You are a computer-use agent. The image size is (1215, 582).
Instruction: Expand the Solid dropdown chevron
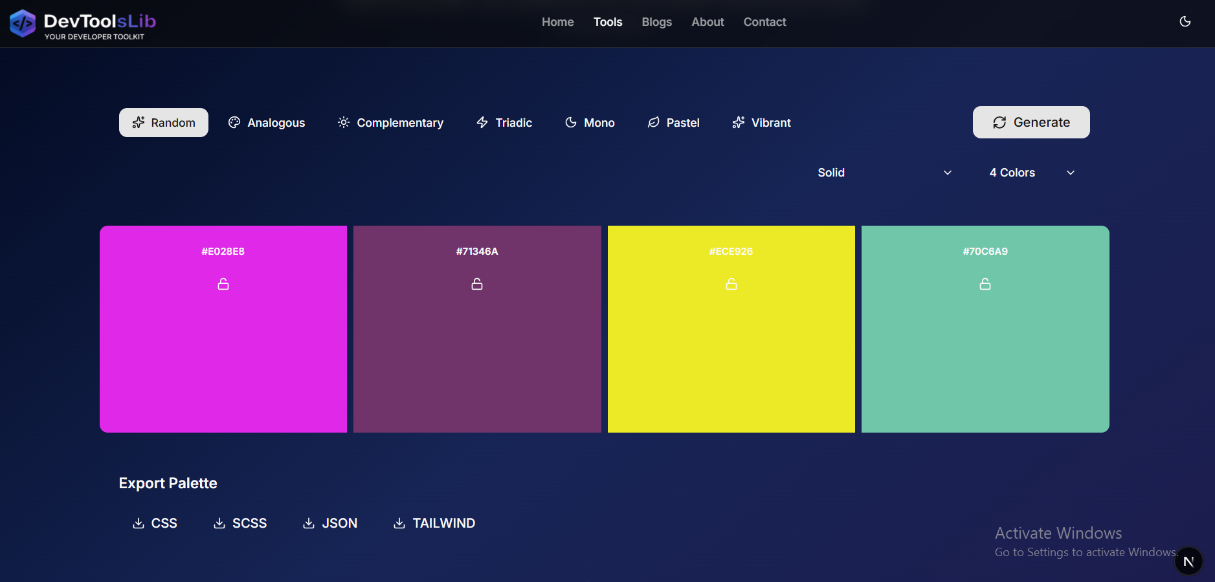pyautogui.click(x=946, y=173)
